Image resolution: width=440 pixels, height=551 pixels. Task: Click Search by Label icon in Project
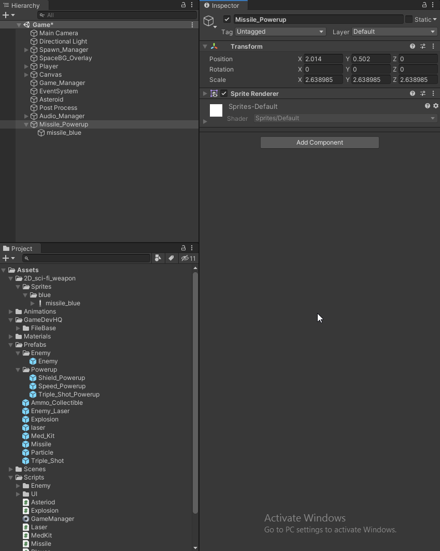coord(171,258)
